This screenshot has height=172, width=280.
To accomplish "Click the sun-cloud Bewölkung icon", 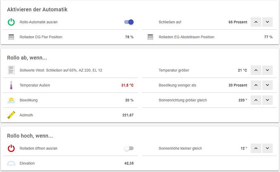I will (x=11, y=100).
